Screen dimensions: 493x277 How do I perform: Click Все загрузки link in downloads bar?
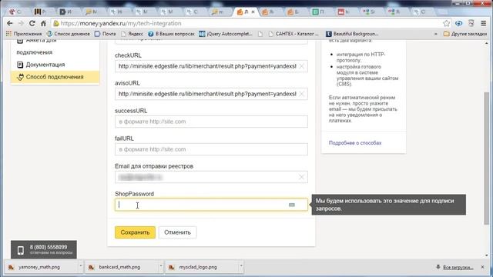click(458, 267)
